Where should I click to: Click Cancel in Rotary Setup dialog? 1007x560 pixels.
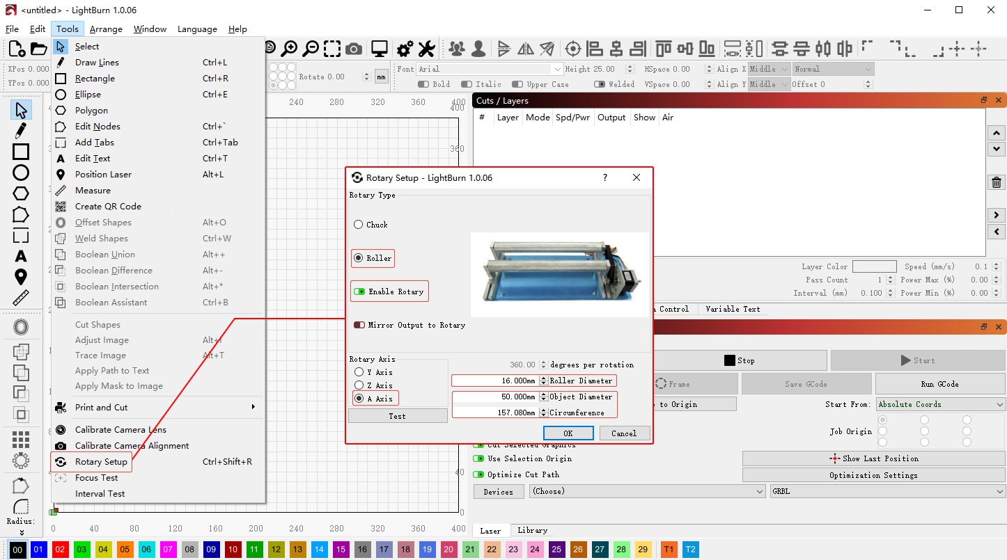(x=624, y=433)
